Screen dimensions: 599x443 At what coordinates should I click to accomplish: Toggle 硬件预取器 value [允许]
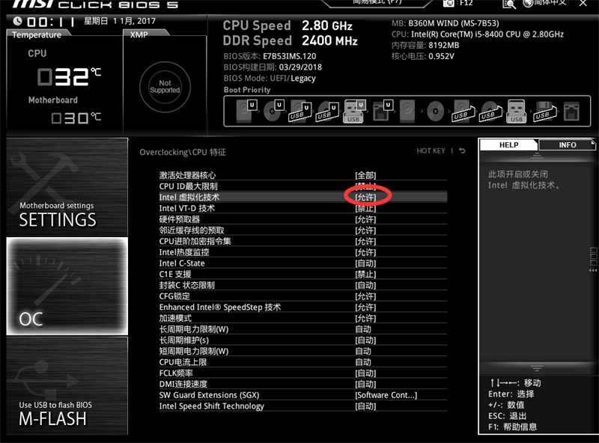[x=365, y=219]
